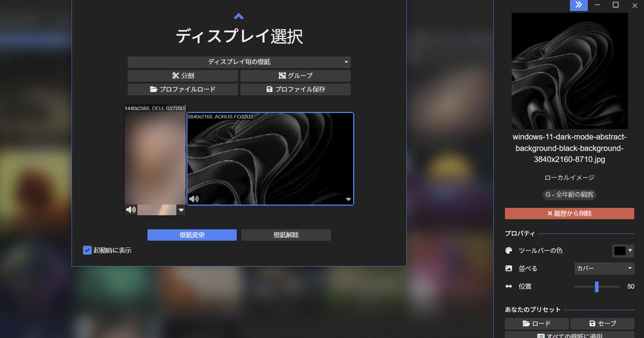Click the グループ group button
The image size is (644, 338).
296,75
